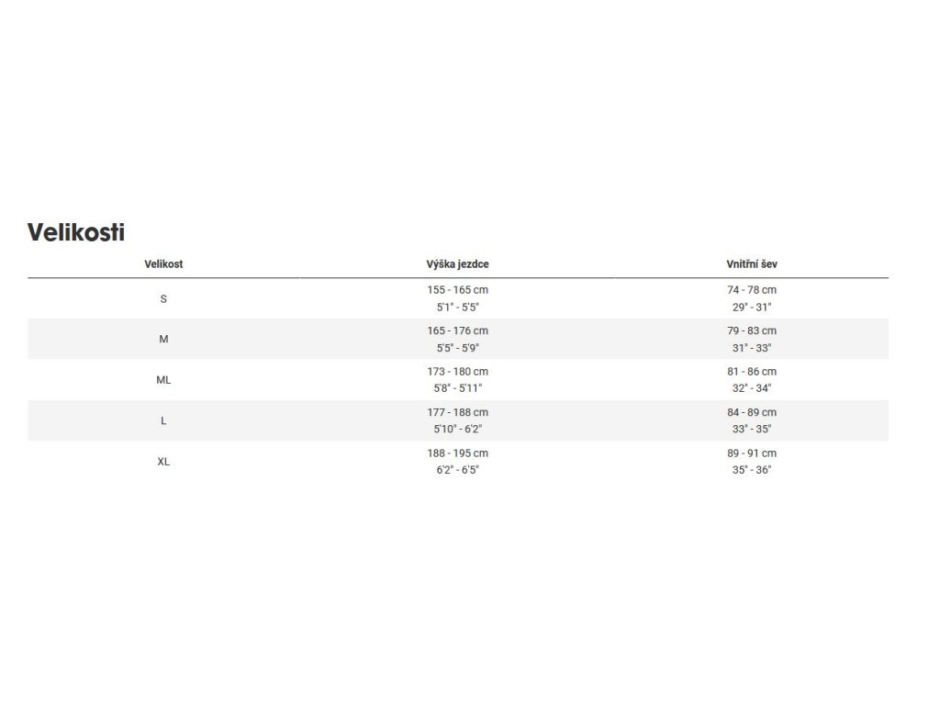Click the 165 - 176 cm height value
Screen dimensions: 940x705
point(457,330)
